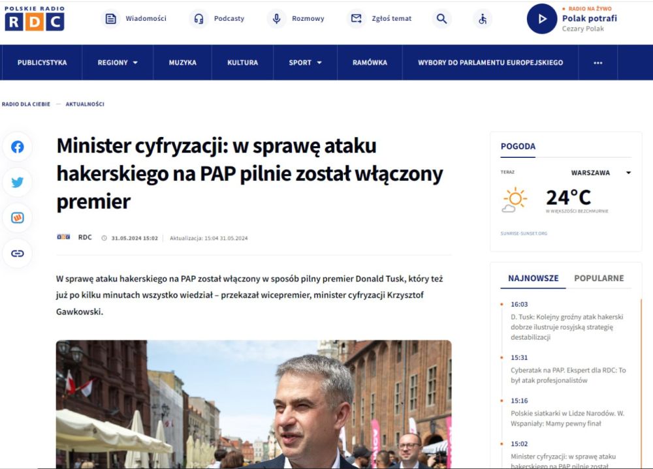Open the Warszawa city weather selector
653x469 pixels.
(601, 173)
